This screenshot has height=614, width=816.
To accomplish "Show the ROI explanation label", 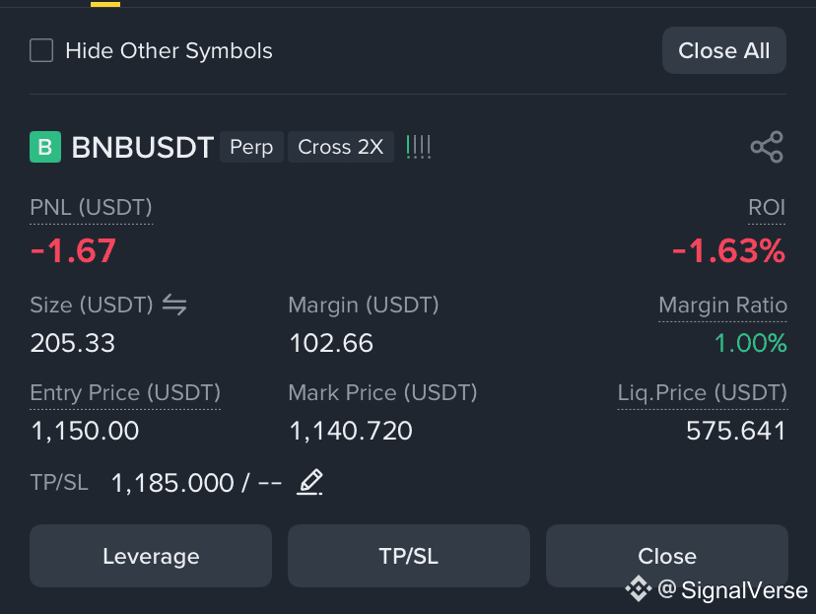I will tap(767, 208).
